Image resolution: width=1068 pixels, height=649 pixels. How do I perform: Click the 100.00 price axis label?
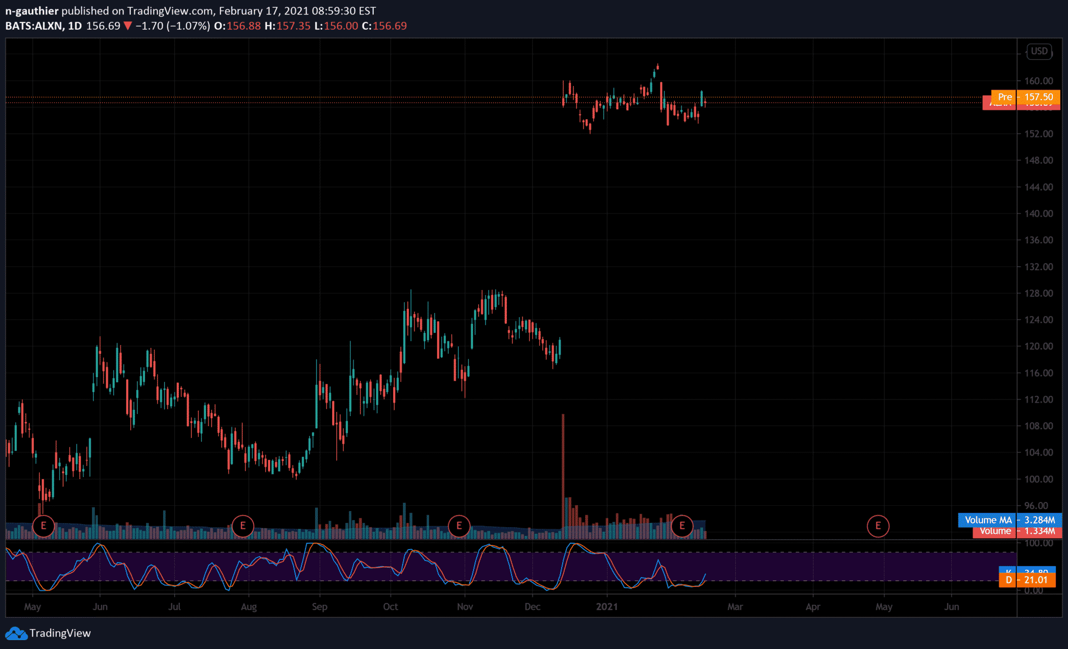[1038, 479]
